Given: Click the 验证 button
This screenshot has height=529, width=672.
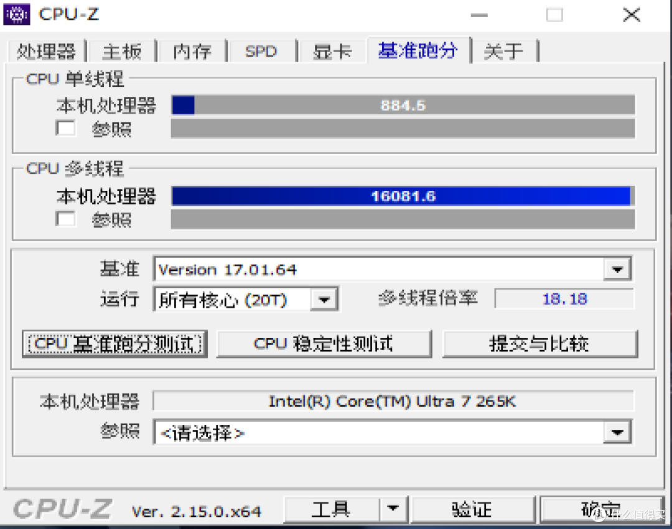Looking at the screenshot, I should (473, 509).
